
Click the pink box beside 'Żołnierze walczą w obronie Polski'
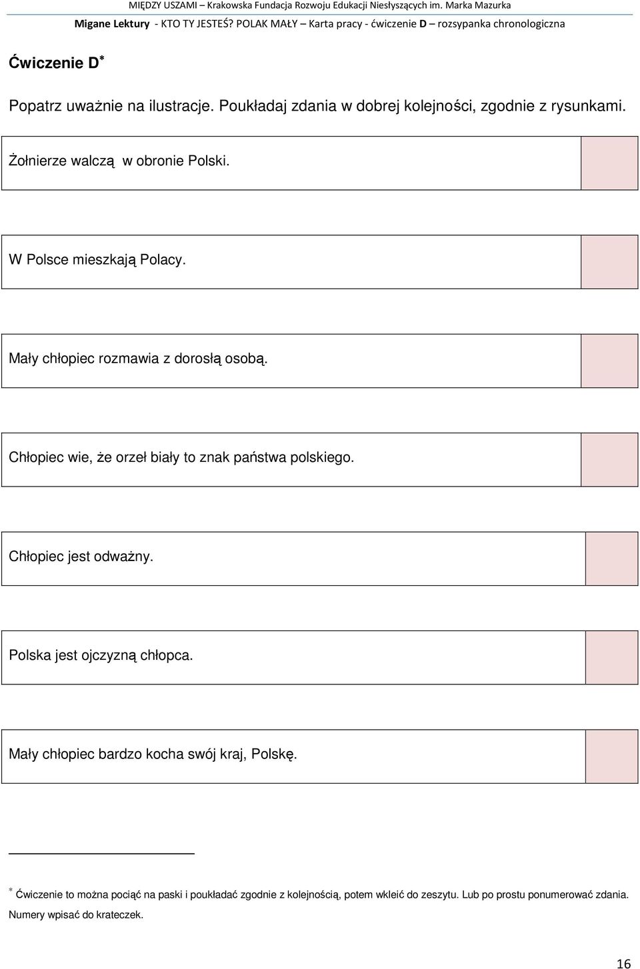pyautogui.click(x=609, y=163)
